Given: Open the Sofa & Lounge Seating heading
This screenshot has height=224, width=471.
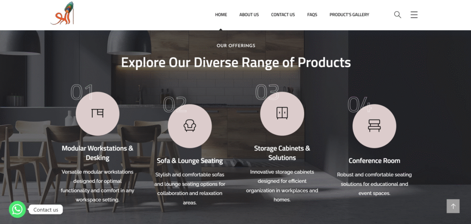Looking at the screenshot, I should 190,161.
